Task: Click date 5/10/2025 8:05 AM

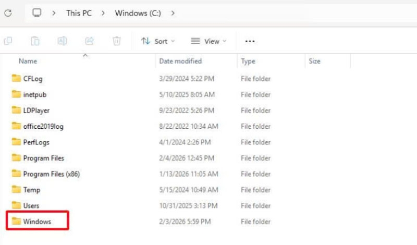Action: [187, 95]
